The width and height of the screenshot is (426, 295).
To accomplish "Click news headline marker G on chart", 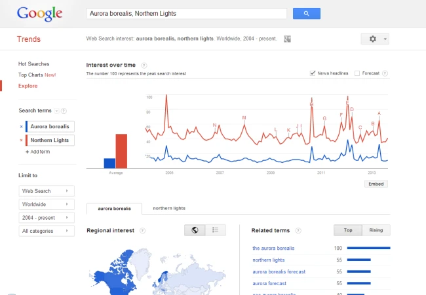I will click(x=324, y=118).
